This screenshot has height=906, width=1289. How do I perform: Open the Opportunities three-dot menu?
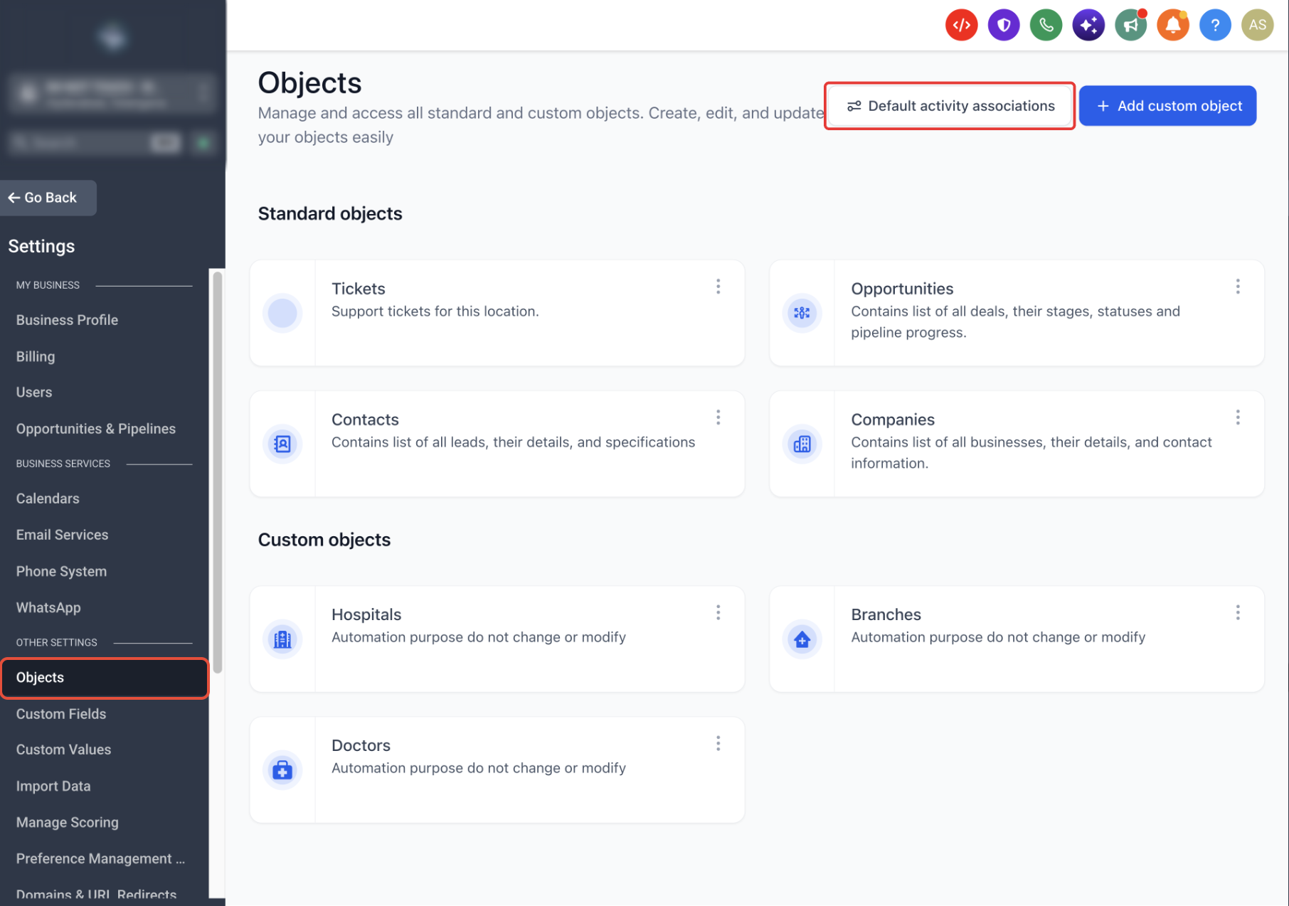pos(1238,287)
